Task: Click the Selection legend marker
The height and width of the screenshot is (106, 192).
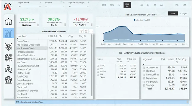Action: point(134,20)
